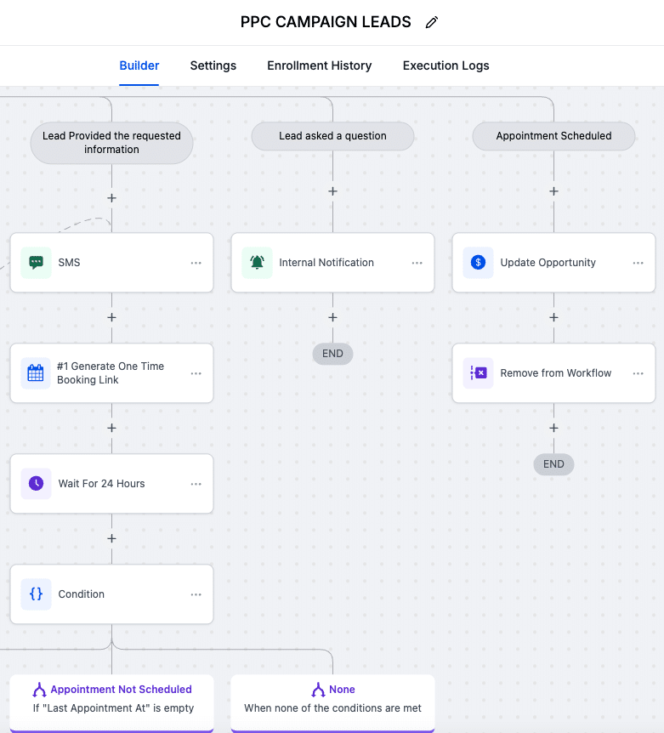Click branch icon beside None
664x733 pixels.
click(x=318, y=690)
